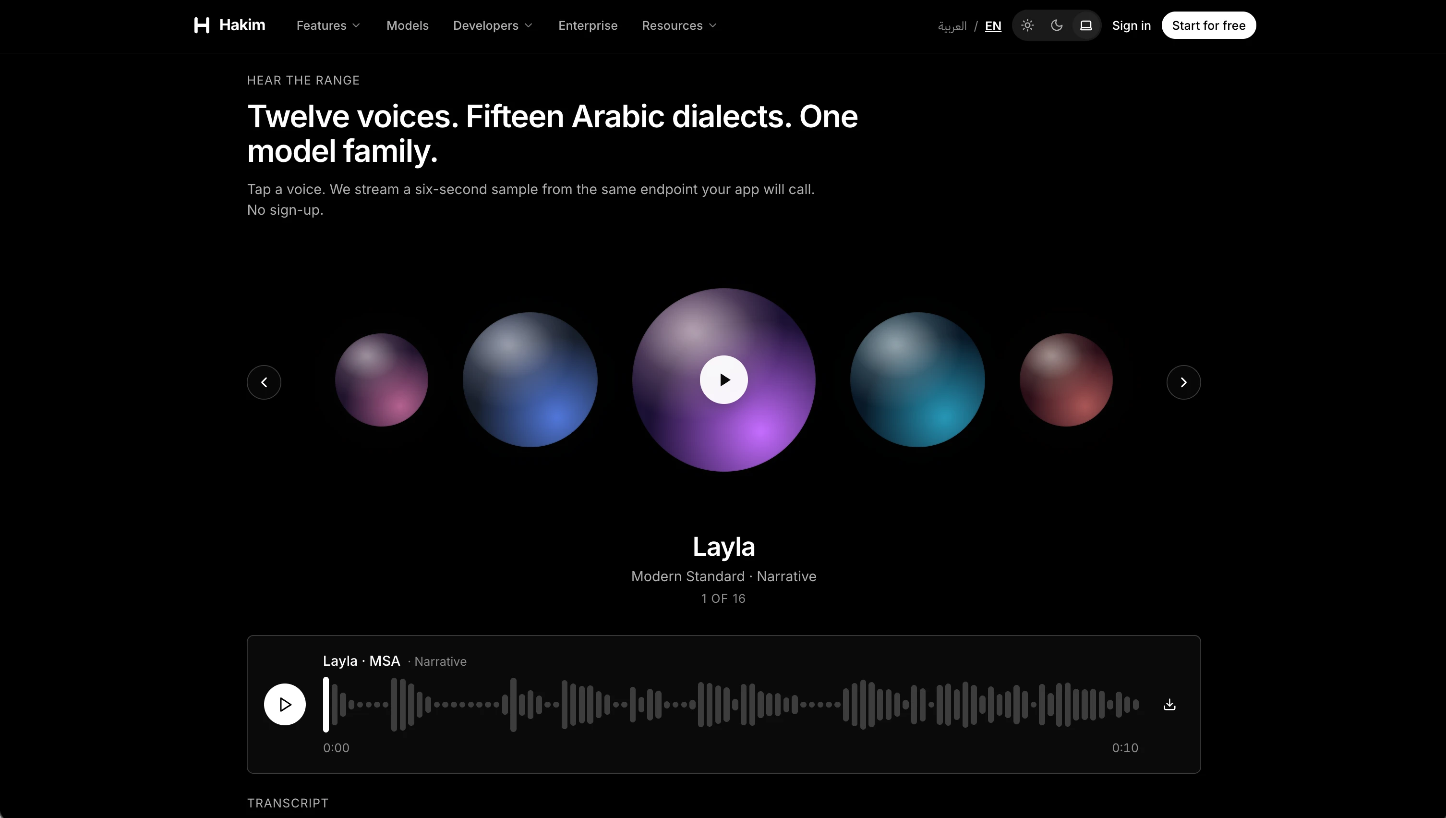
Task: Seek within the audio waveform
Action: [731, 704]
